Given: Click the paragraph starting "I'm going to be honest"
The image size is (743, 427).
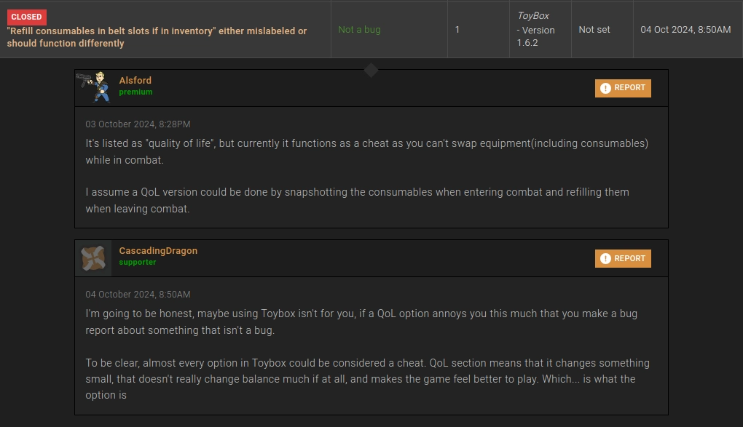Looking at the screenshot, I should click(x=361, y=322).
